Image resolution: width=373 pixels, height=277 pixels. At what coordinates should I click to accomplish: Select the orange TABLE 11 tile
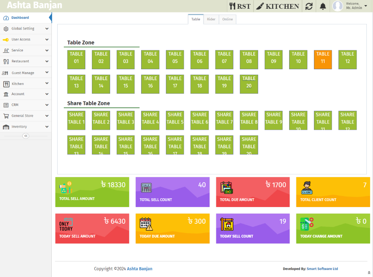[323, 60]
